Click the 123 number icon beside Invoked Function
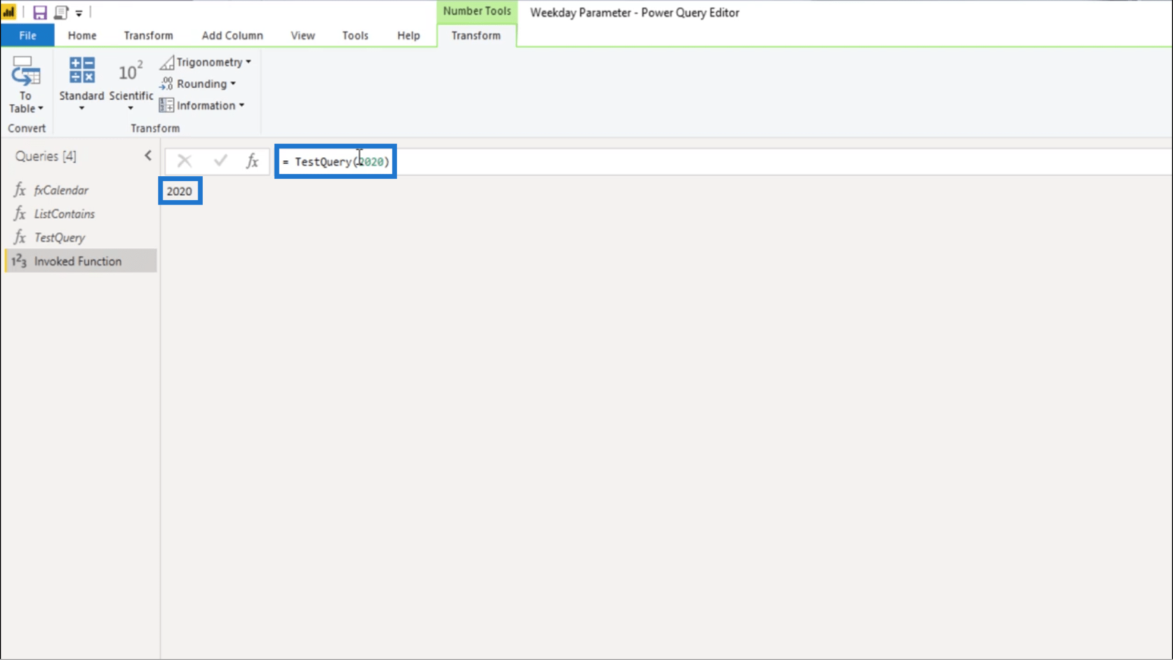 [19, 261]
